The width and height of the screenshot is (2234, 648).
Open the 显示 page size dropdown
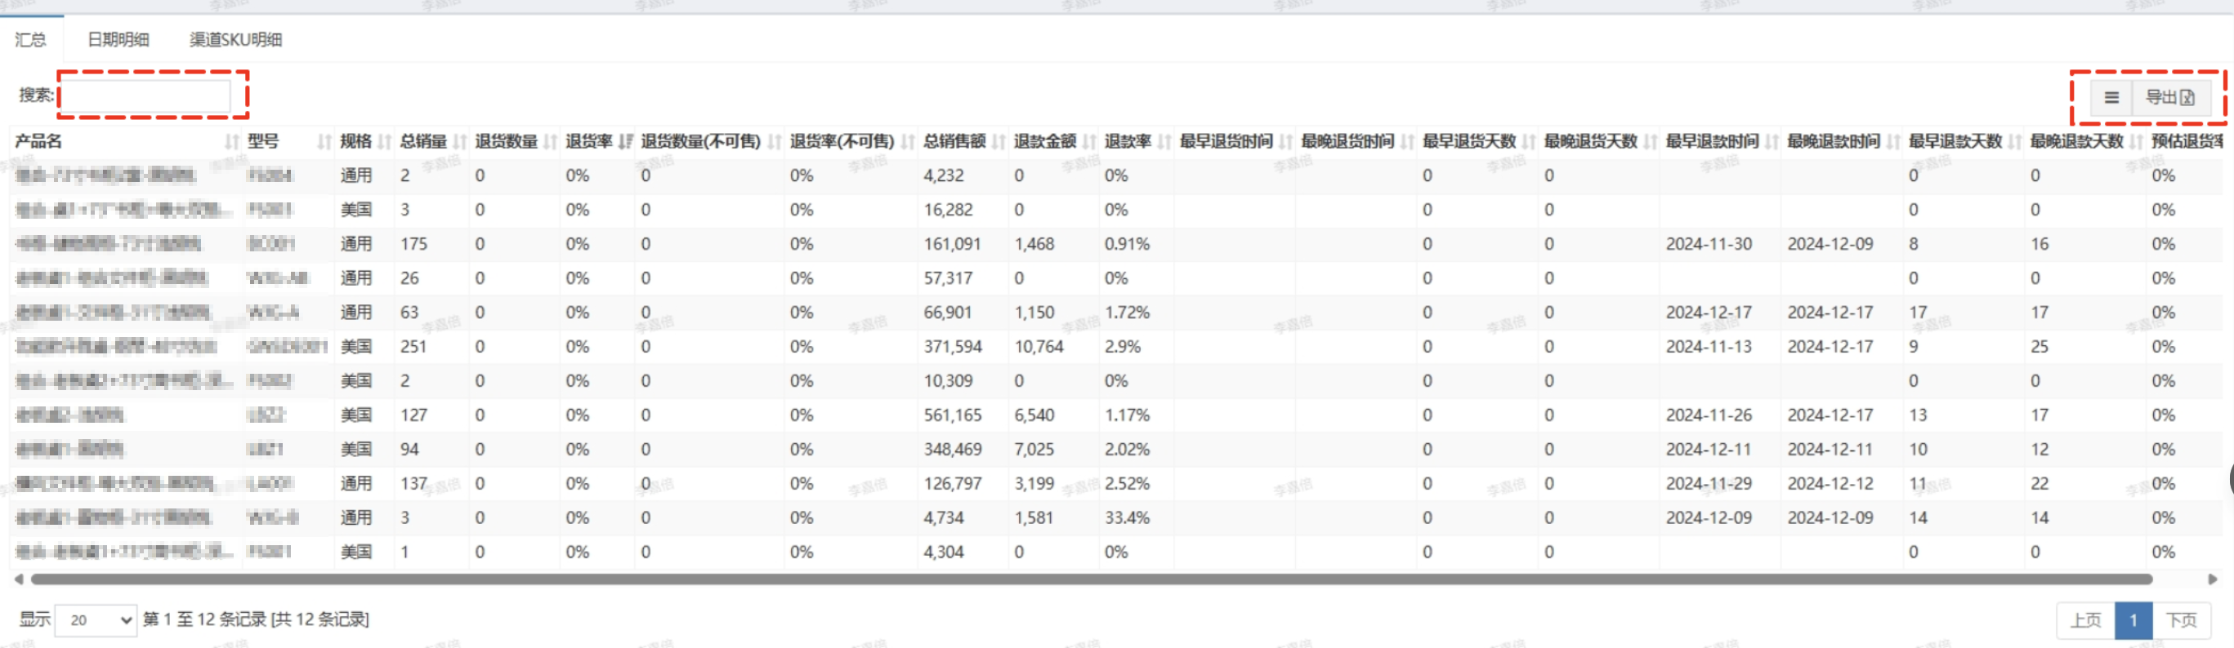tap(96, 619)
